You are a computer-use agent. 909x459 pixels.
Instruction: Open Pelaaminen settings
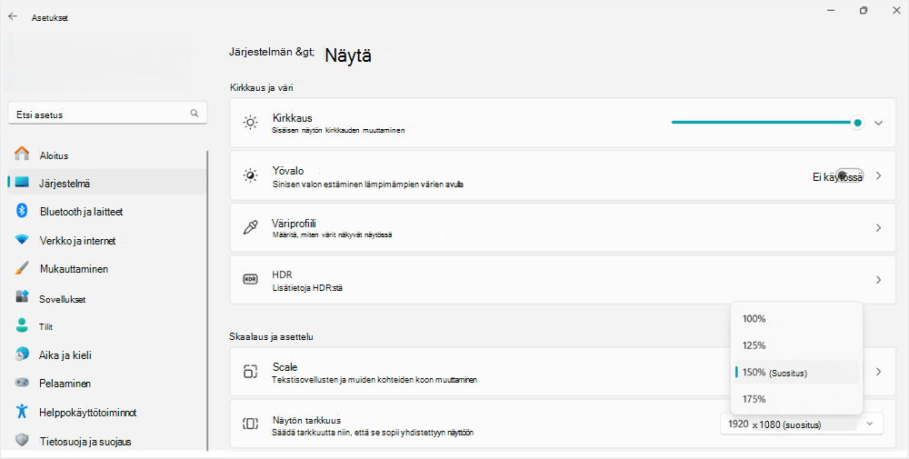[x=106, y=383]
